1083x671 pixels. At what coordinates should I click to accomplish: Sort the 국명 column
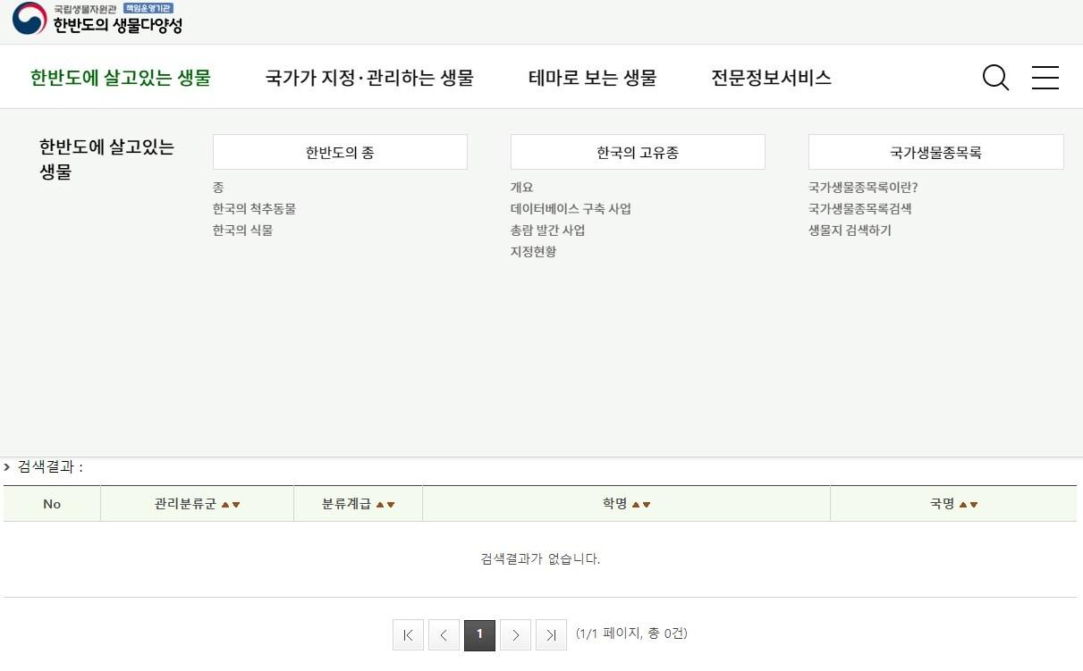click(x=969, y=505)
